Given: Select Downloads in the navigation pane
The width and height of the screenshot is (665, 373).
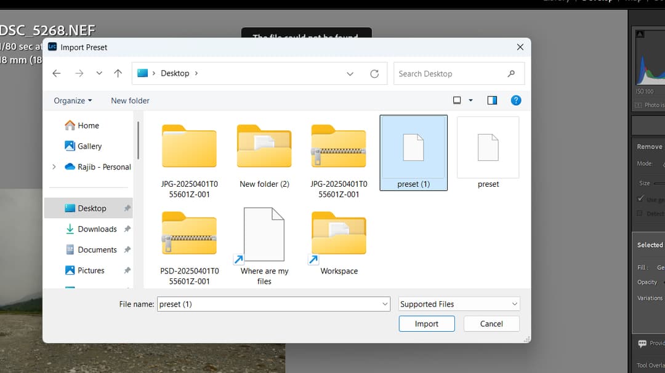Looking at the screenshot, I should click(88, 229).
